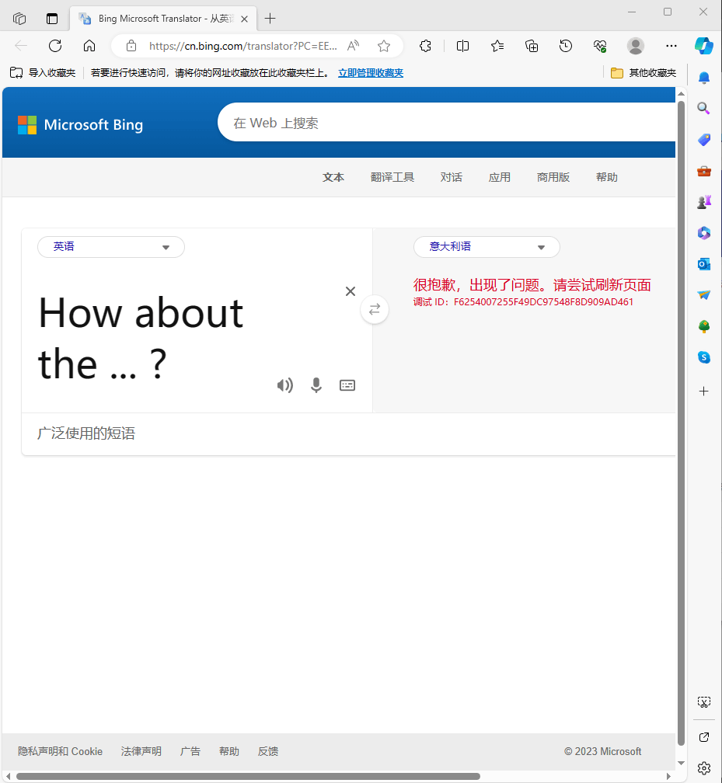Open Outlook in the sidebar
722x783 pixels.
point(704,263)
